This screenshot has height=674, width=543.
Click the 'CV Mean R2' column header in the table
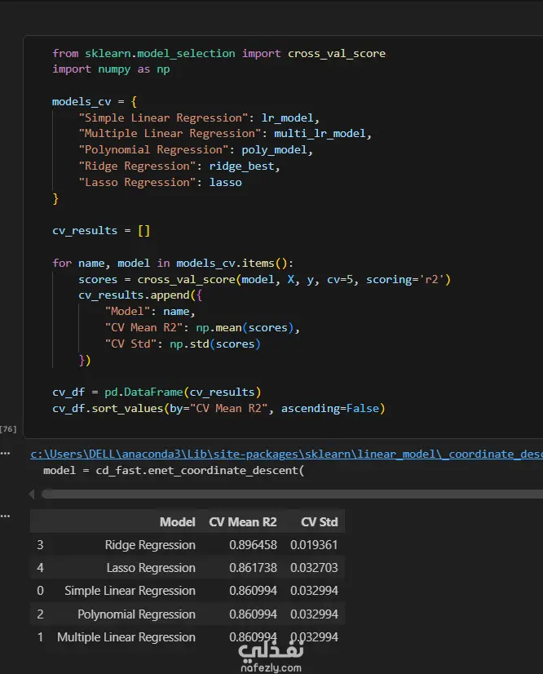click(243, 522)
